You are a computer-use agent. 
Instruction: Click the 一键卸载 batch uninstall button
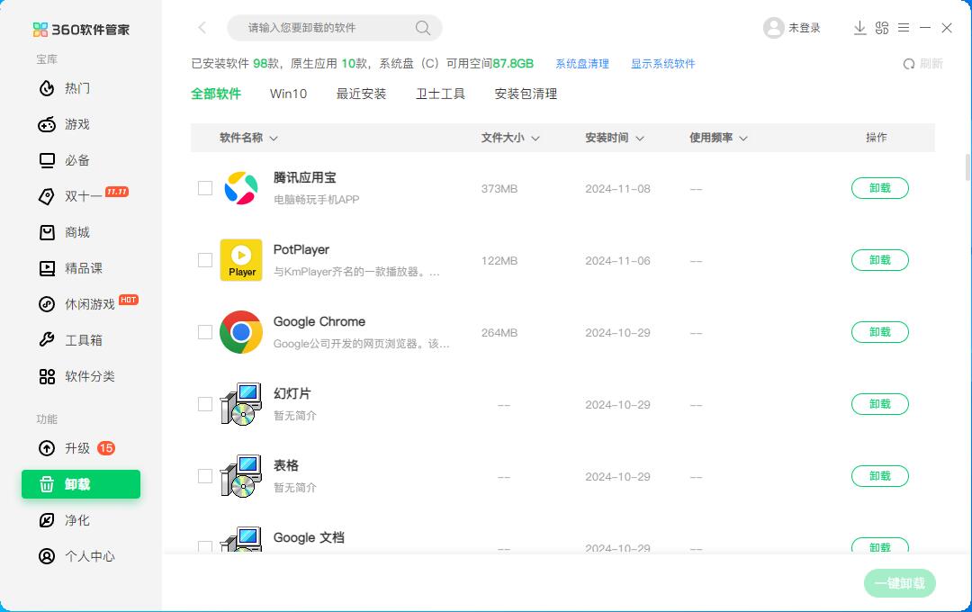point(899,583)
